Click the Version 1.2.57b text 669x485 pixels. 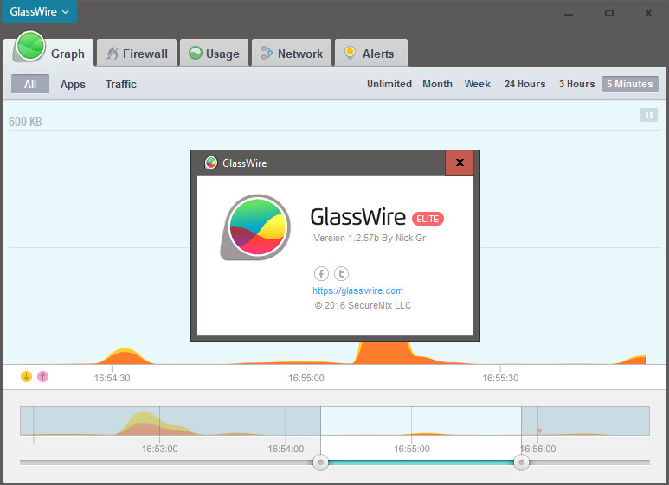[346, 238]
